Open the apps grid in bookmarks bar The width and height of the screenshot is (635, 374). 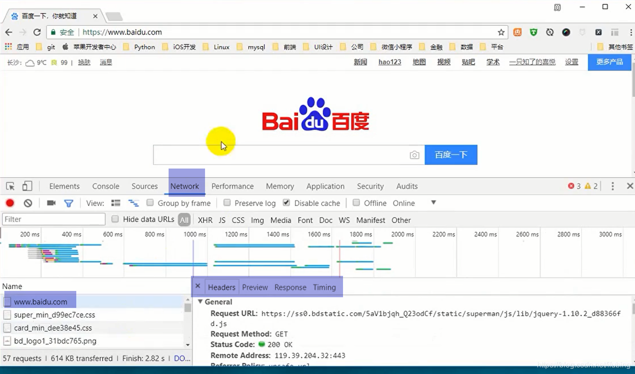8,47
